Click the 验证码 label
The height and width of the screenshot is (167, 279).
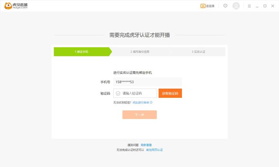(105, 93)
